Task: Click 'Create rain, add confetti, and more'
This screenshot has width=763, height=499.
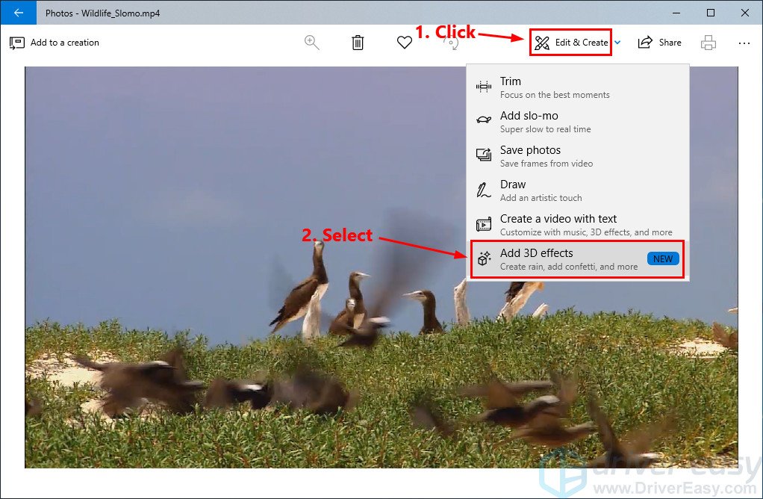Action: pos(569,266)
